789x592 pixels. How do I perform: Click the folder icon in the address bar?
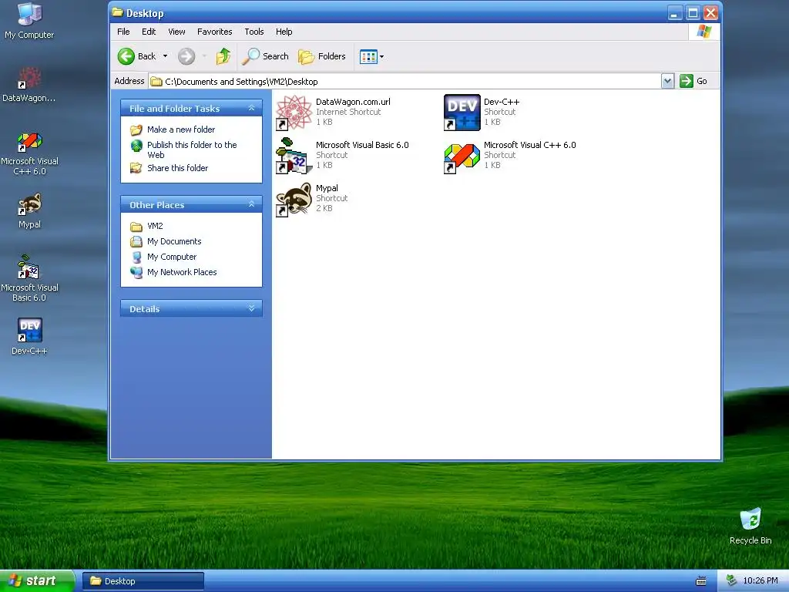(x=156, y=82)
